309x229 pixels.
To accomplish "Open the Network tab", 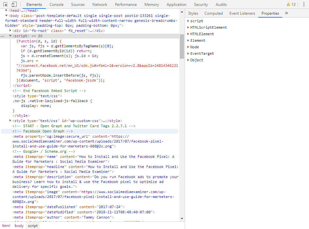I will click(x=100, y=5).
